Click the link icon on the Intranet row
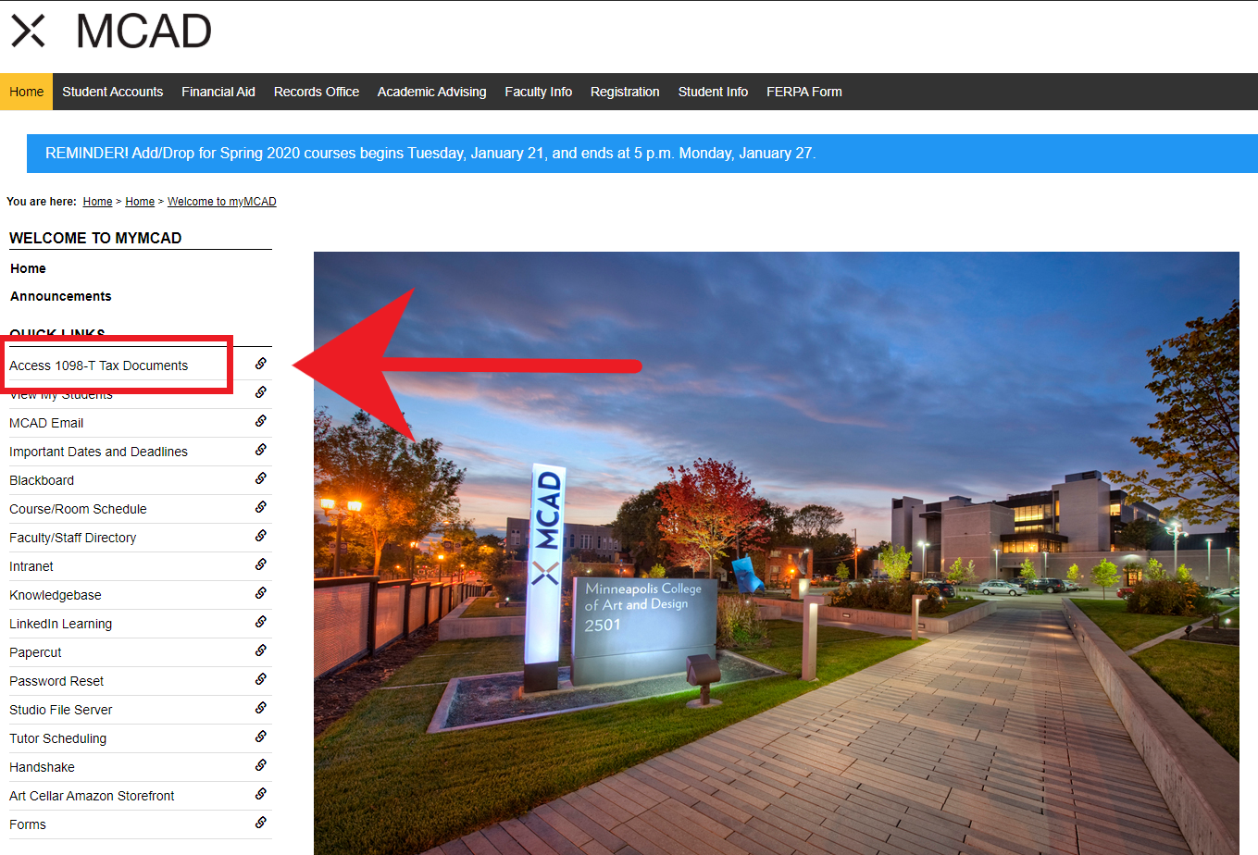 coord(261,564)
